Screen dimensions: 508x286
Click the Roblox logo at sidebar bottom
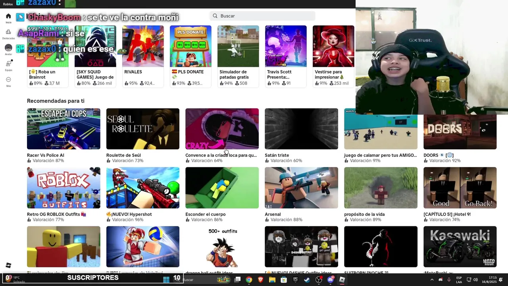[8, 265]
